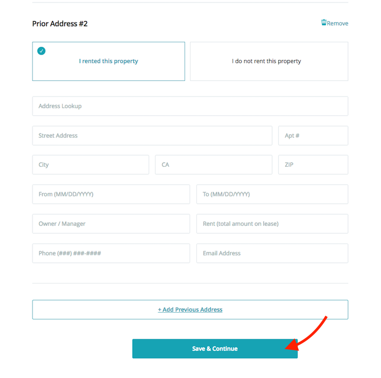
Task: Focus the Rent total amount field
Action: pyautogui.click(x=272, y=224)
